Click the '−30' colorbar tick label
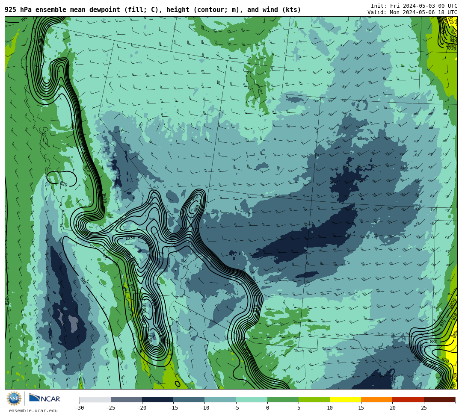Screen dimensions: 462x416 click(80, 408)
